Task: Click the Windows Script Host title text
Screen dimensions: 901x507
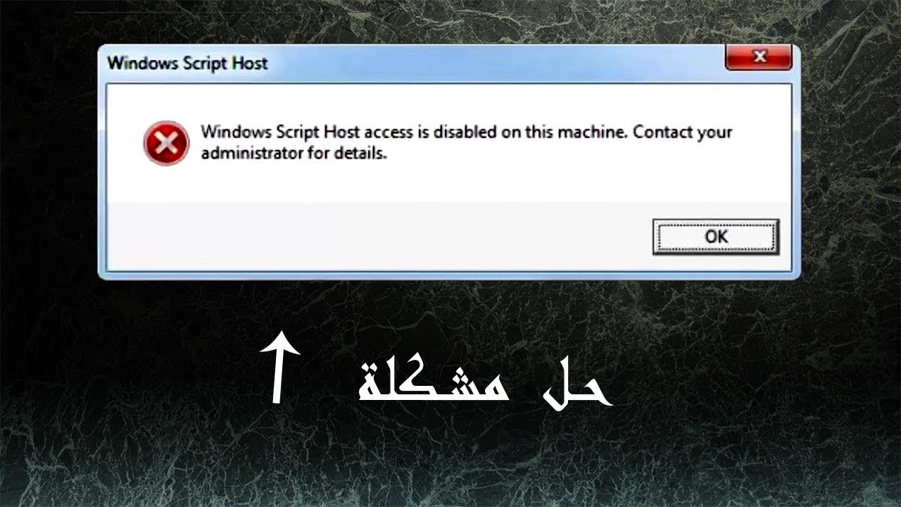Action: (187, 63)
